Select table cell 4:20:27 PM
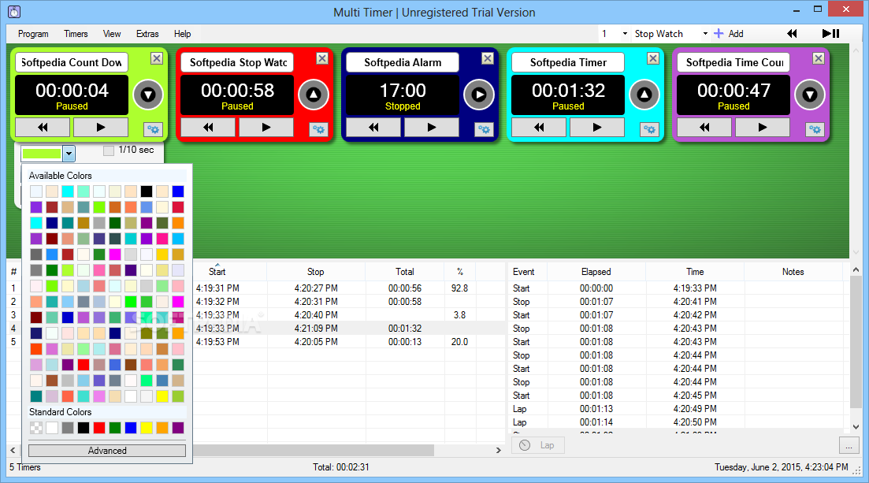This screenshot has width=869, height=483. click(x=316, y=288)
